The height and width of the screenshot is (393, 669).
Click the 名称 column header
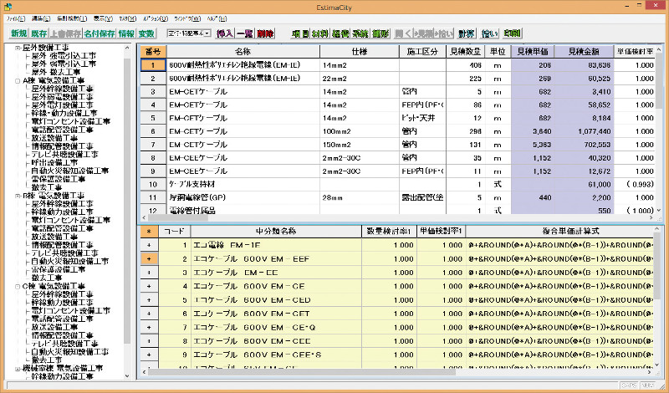243,52
